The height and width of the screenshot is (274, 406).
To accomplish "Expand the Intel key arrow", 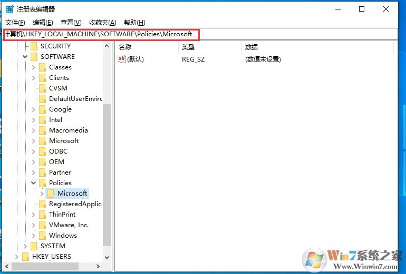I will click(x=33, y=120).
